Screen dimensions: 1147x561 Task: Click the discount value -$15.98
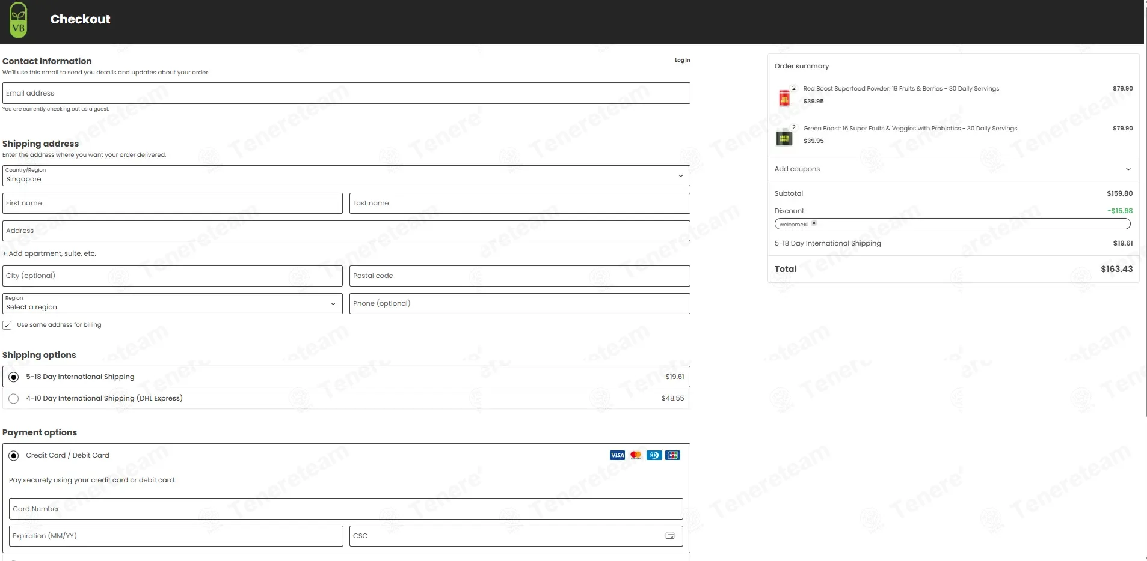(x=1120, y=211)
